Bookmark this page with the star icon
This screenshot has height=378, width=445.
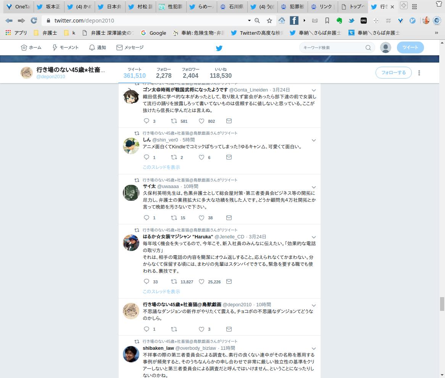[269, 21]
